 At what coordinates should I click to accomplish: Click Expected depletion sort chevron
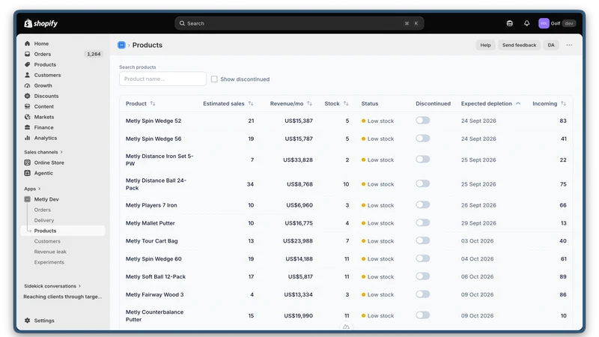[x=518, y=103]
